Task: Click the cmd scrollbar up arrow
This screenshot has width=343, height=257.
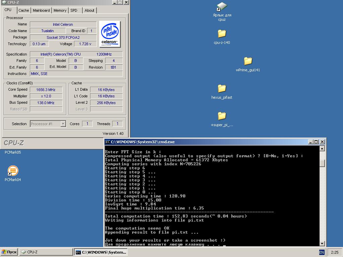Action: click(322, 149)
